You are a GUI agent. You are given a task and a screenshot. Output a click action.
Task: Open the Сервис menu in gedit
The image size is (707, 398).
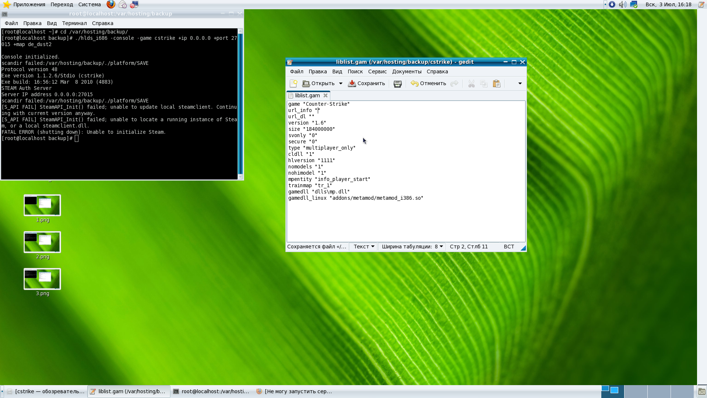pyautogui.click(x=377, y=71)
